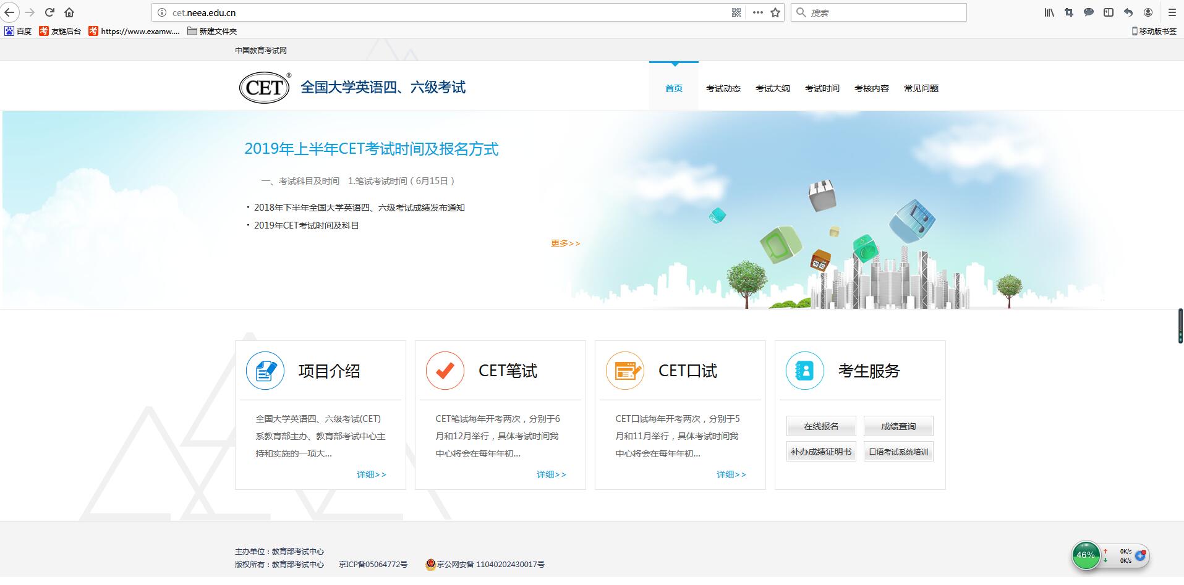
Task: Click the 在线报名 button
Action: pos(821,426)
